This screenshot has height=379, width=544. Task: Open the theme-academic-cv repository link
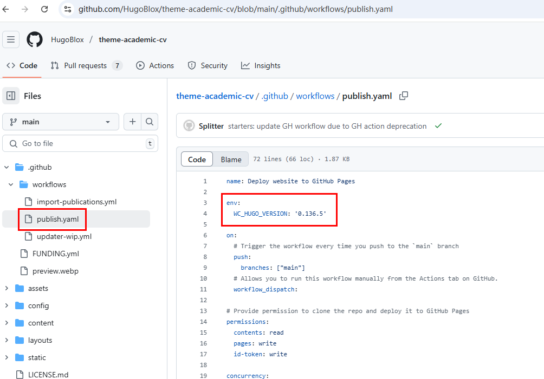pos(133,39)
